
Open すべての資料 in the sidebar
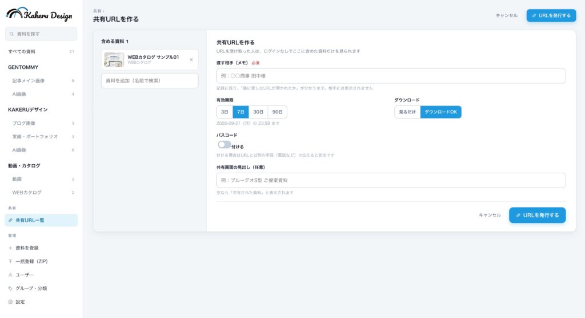point(41,51)
